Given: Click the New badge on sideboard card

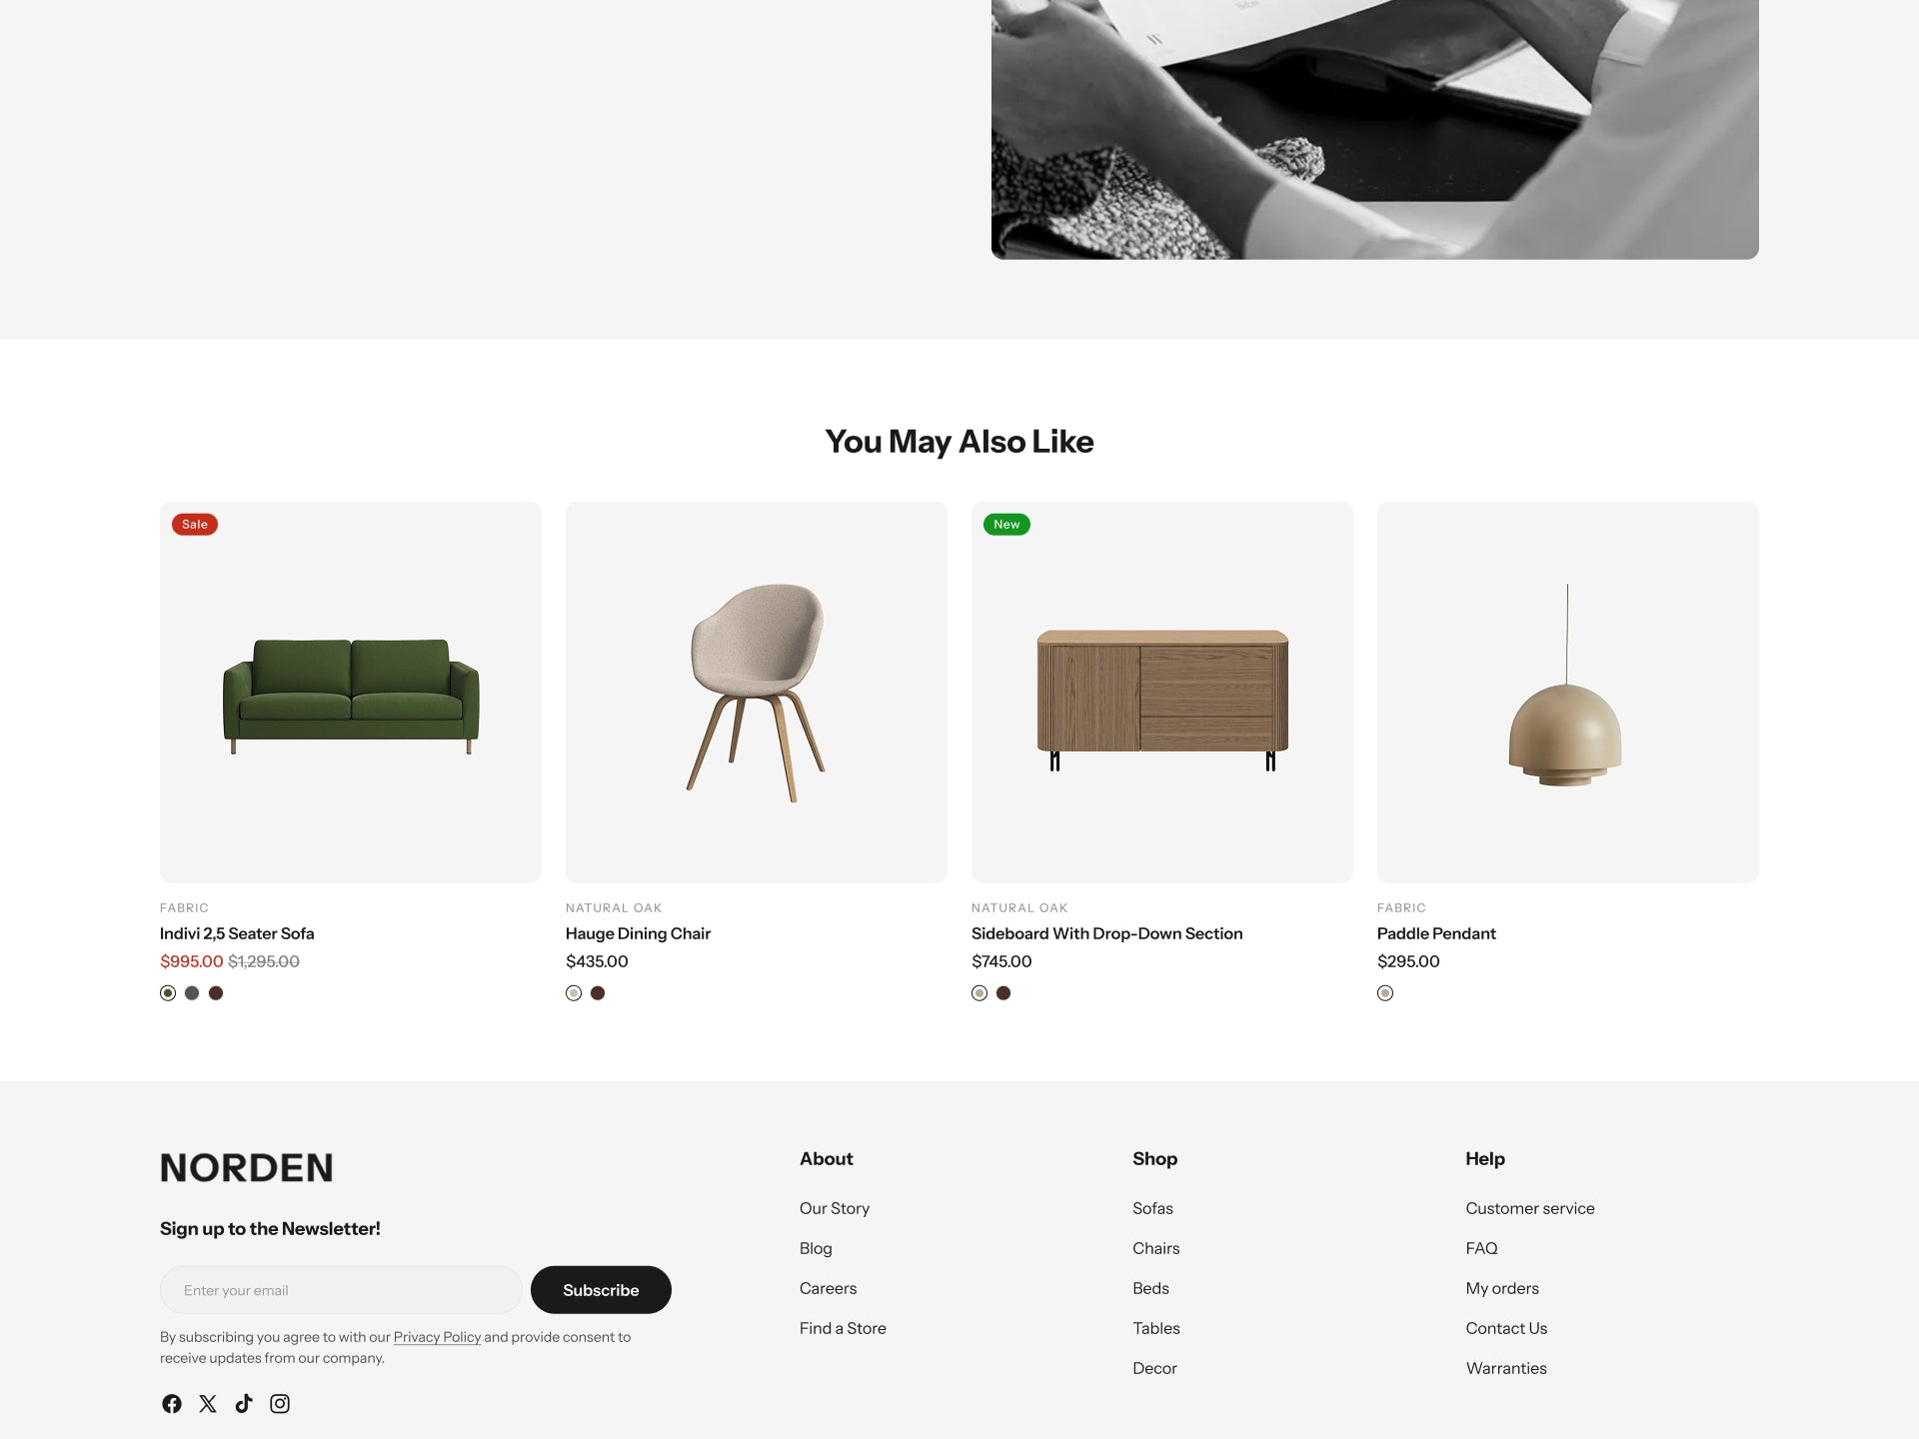Looking at the screenshot, I should (x=1006, y=525).
